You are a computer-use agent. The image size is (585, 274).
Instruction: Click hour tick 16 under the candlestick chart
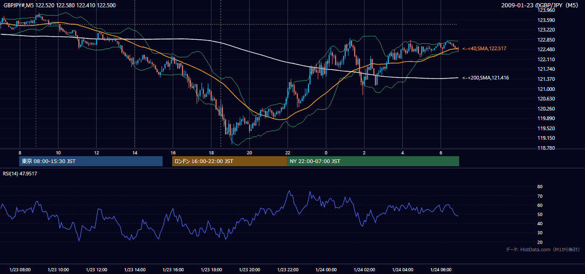point(173,153)
